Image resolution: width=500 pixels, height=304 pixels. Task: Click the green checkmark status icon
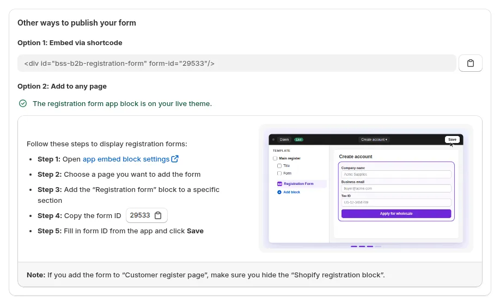[23, 103]
